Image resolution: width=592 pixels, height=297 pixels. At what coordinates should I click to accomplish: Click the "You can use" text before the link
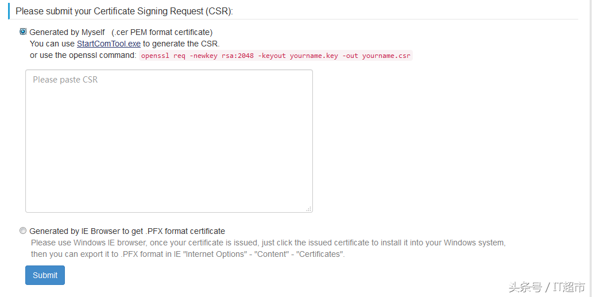(x=52, y=44)
